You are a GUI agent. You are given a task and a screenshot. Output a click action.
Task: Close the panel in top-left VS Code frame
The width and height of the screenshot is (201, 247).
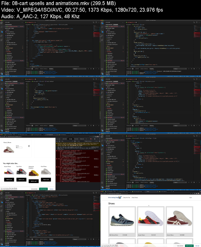[99, 69]
